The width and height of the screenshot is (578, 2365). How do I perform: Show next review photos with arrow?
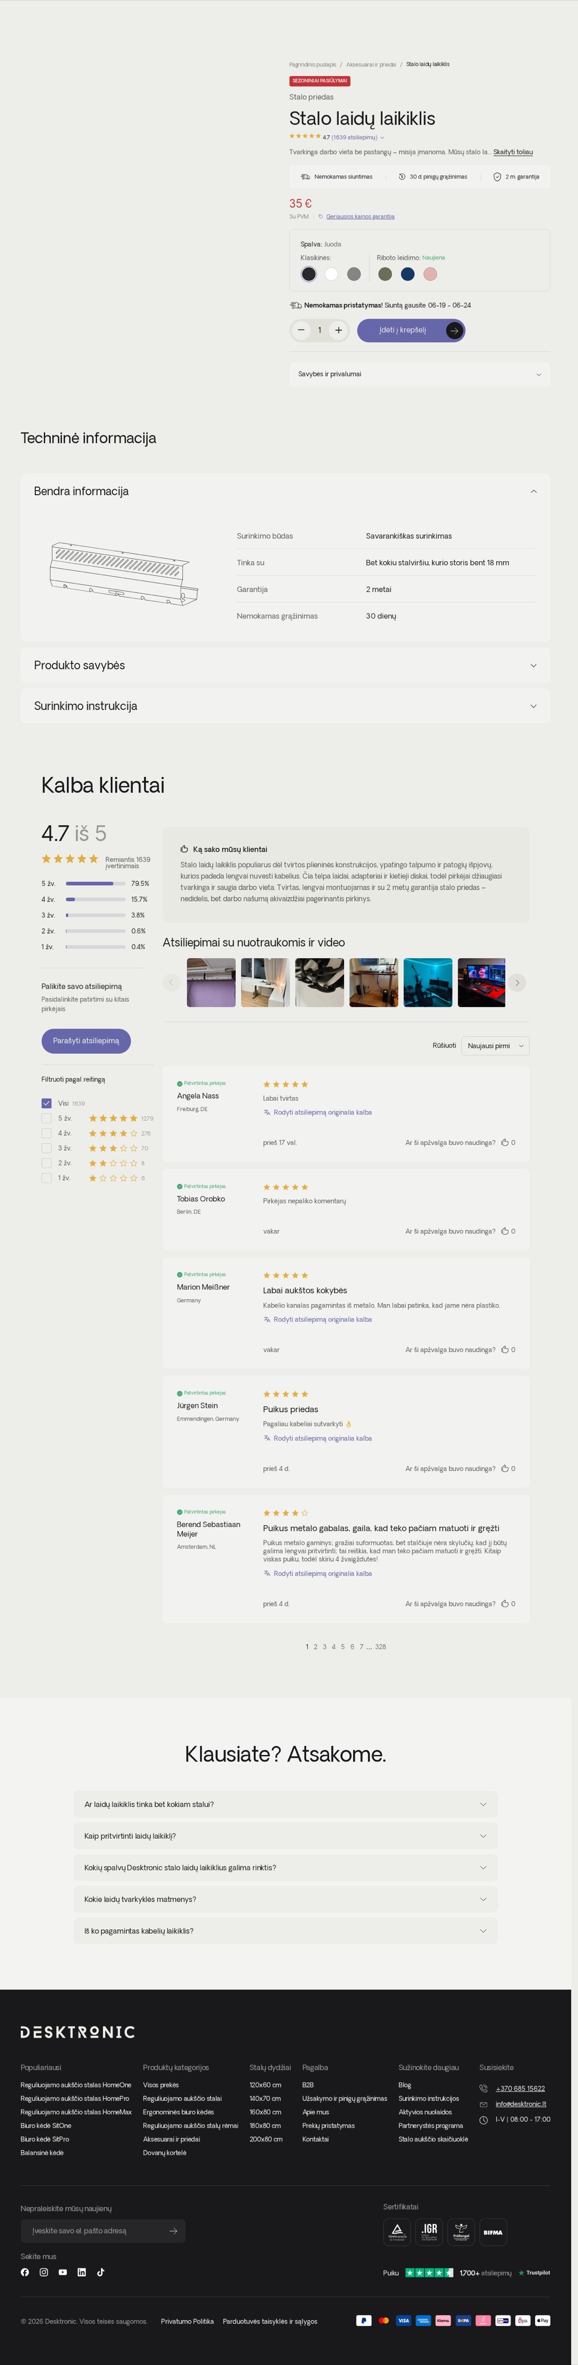518,982
